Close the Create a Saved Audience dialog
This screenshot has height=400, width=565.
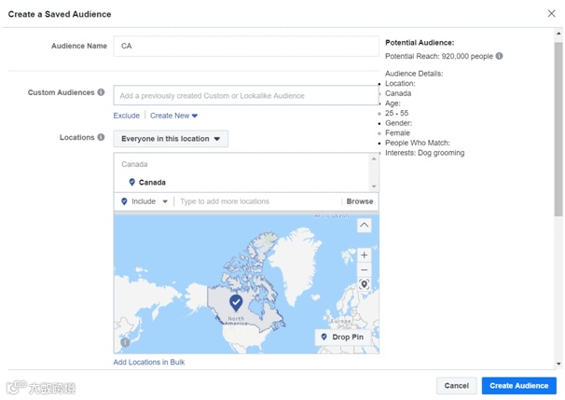click(551, 14)
